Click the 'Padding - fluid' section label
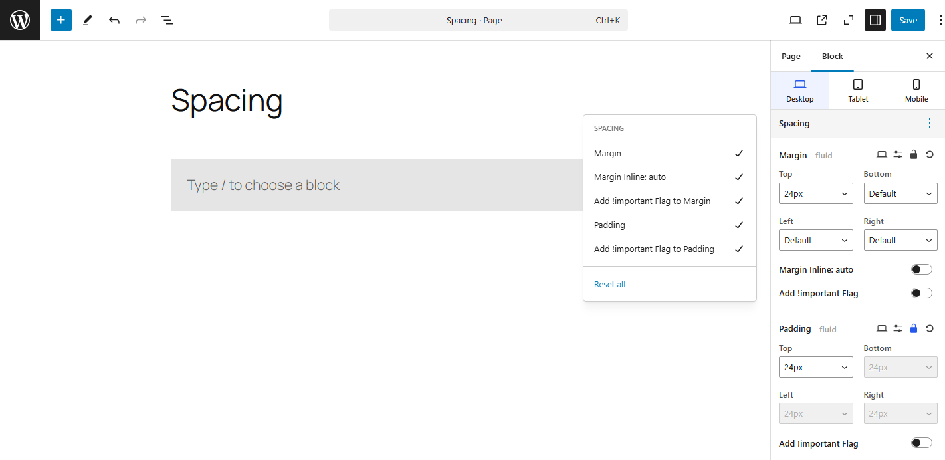 [x=807, y=329]
